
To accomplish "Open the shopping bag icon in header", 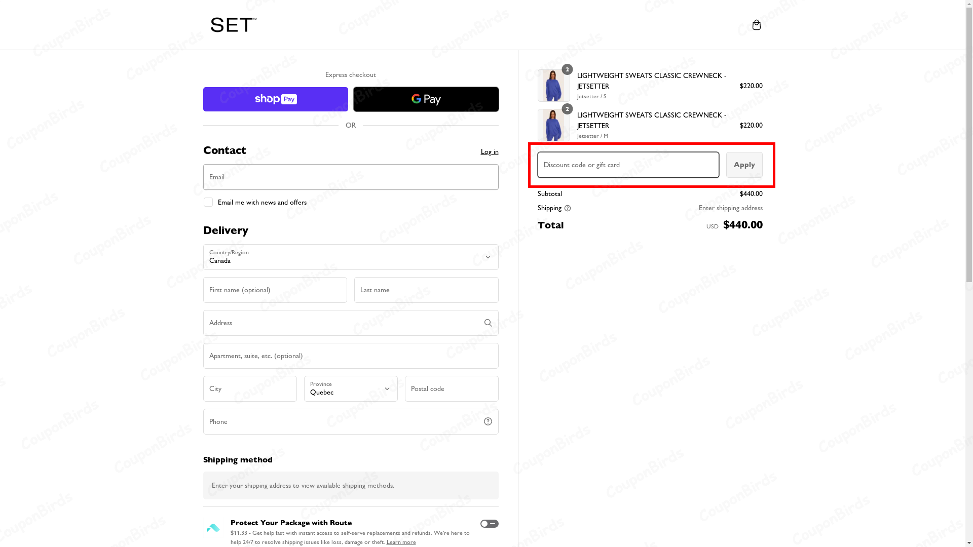I will (756, 24).
